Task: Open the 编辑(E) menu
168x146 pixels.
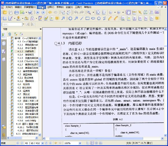Action: [x=18, y=7]
